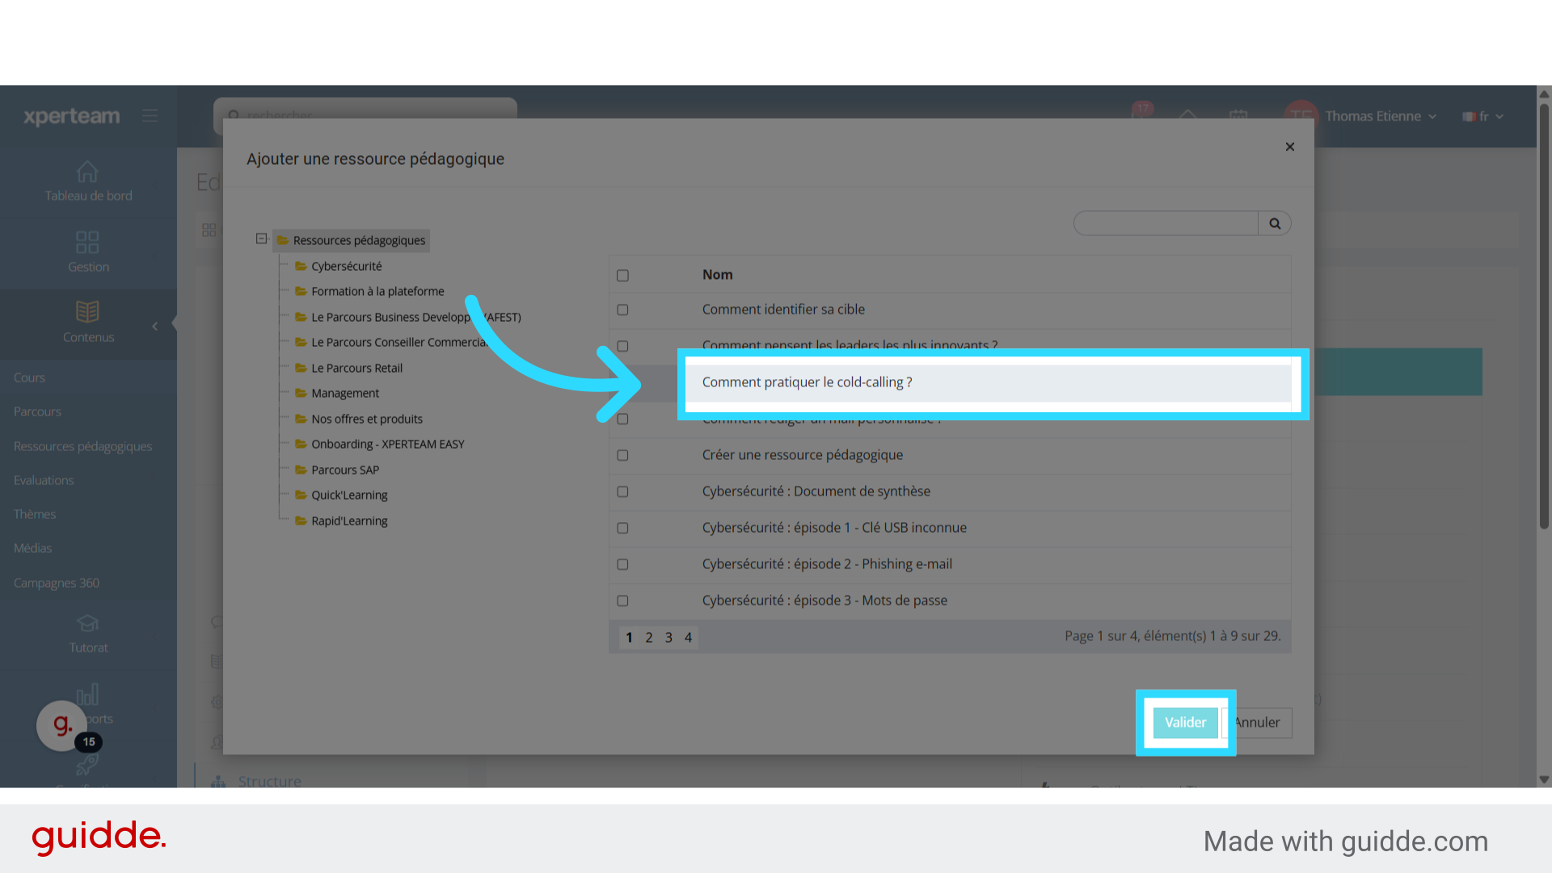Open the Gestion grid icon
This screenshot has width=1552, height=873.
pyautogui.click(x=87, y=242)
